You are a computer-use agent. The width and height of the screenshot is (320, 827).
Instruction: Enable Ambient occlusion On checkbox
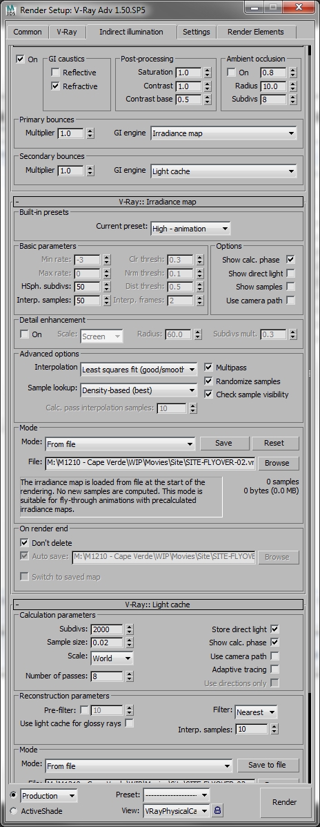(x=231, y=73)
